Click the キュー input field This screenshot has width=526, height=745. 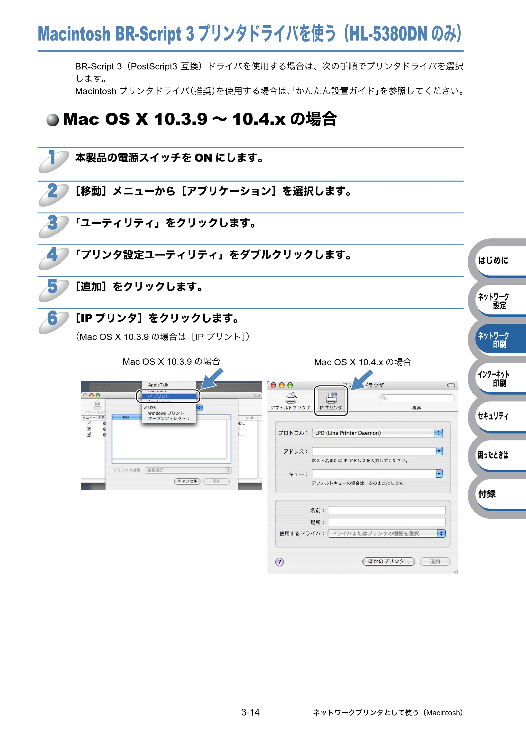pyautogui.click(x=374, y=474)
